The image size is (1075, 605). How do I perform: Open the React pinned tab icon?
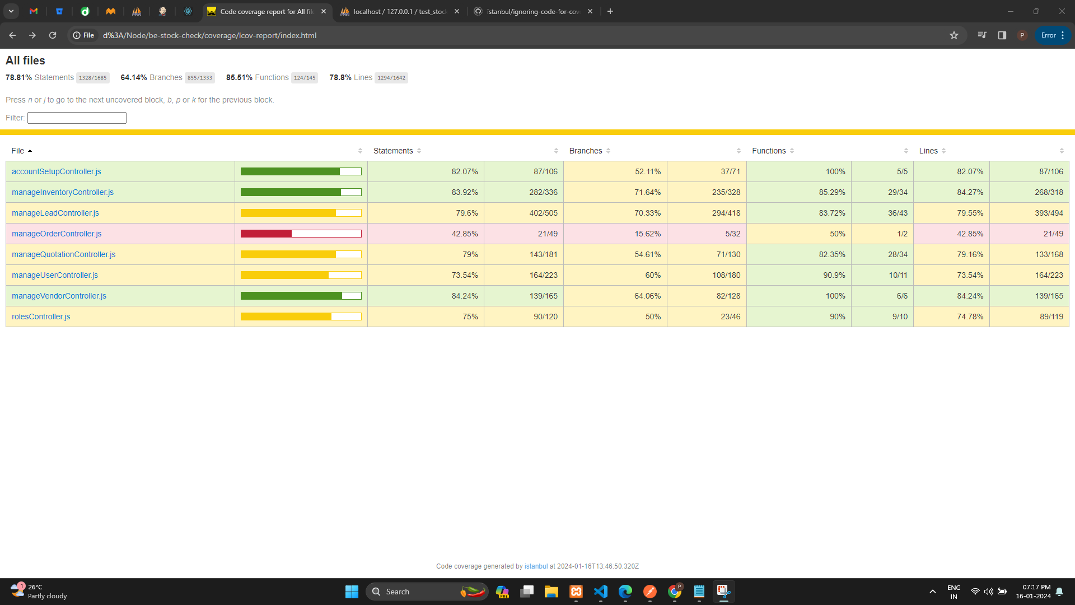click(x=188, y=11)
